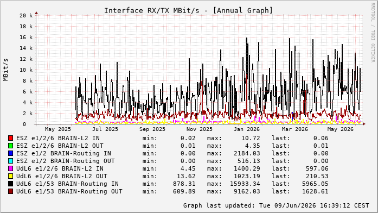Image resolution: width=378 pixels, height=213 pixels.
Task: Click the last value 5965.05
Action: click(315, 184)
